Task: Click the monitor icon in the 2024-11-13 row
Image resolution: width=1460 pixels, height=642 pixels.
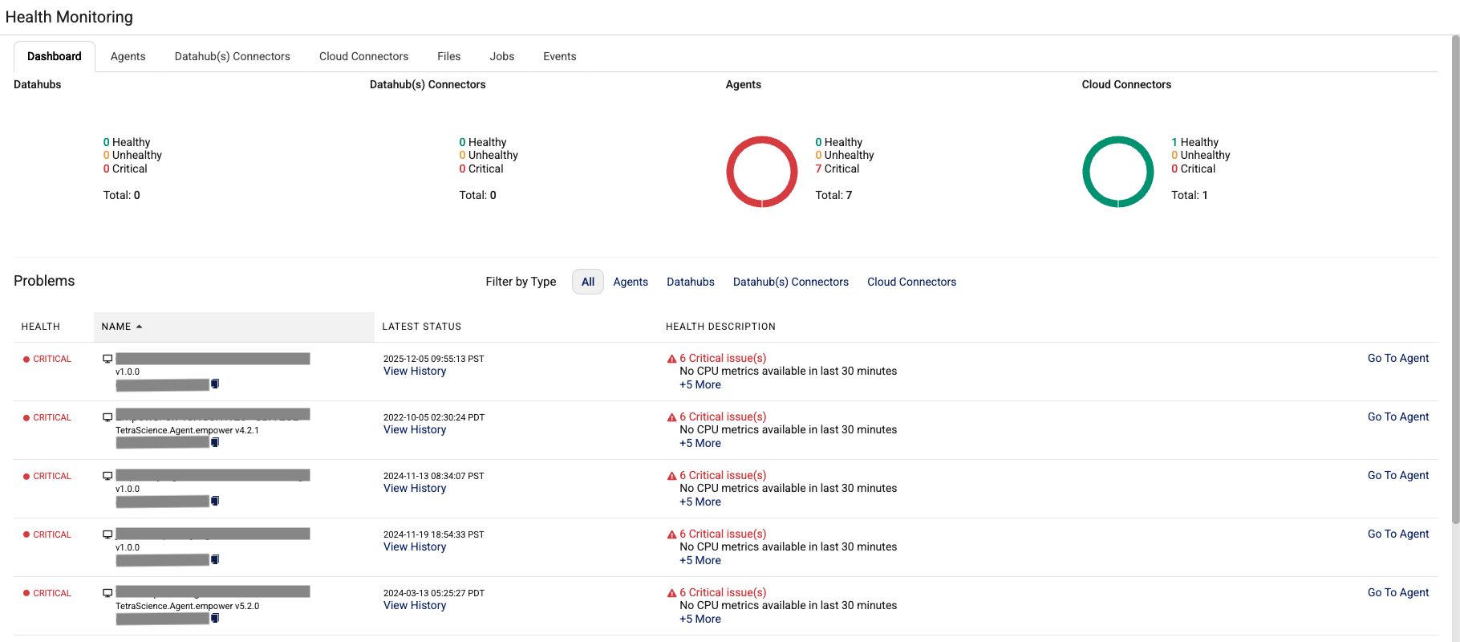Action: [107, 476]
